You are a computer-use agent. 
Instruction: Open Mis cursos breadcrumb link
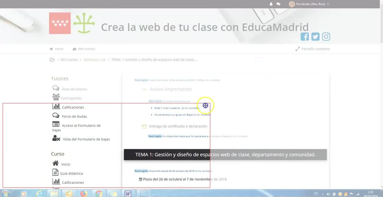click(69, 60)
